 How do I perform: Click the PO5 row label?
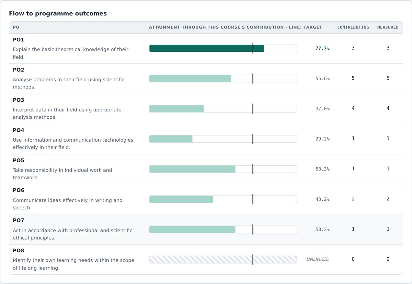click(x=19, y=161)
